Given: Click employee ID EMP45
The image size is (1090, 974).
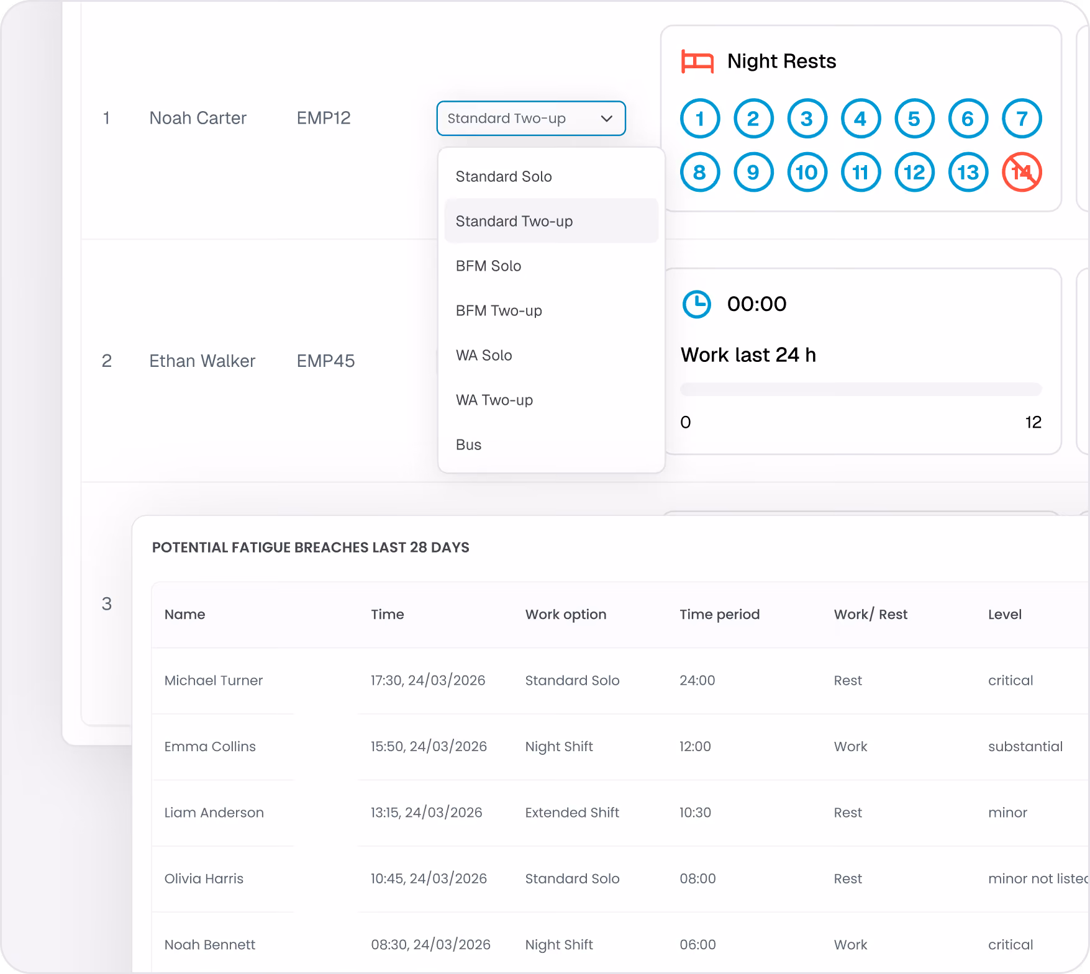Looking at the screenshot, I should point(325,361).
